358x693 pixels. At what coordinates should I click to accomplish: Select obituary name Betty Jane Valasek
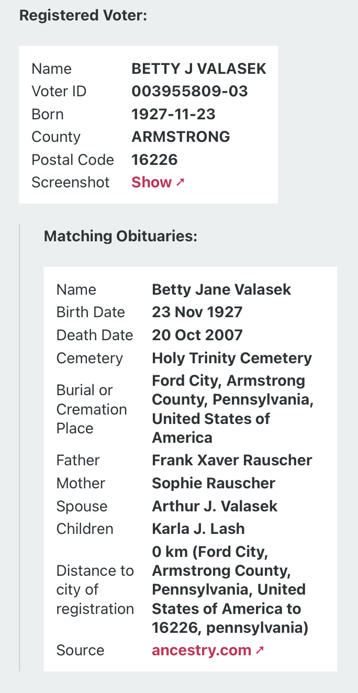point(221,289)
